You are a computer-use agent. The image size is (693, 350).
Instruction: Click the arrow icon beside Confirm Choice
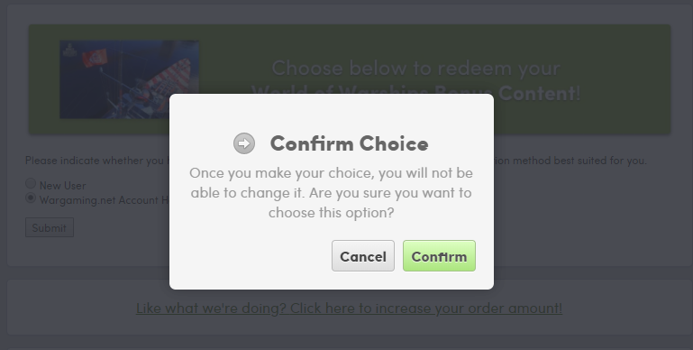pos(244,143)
